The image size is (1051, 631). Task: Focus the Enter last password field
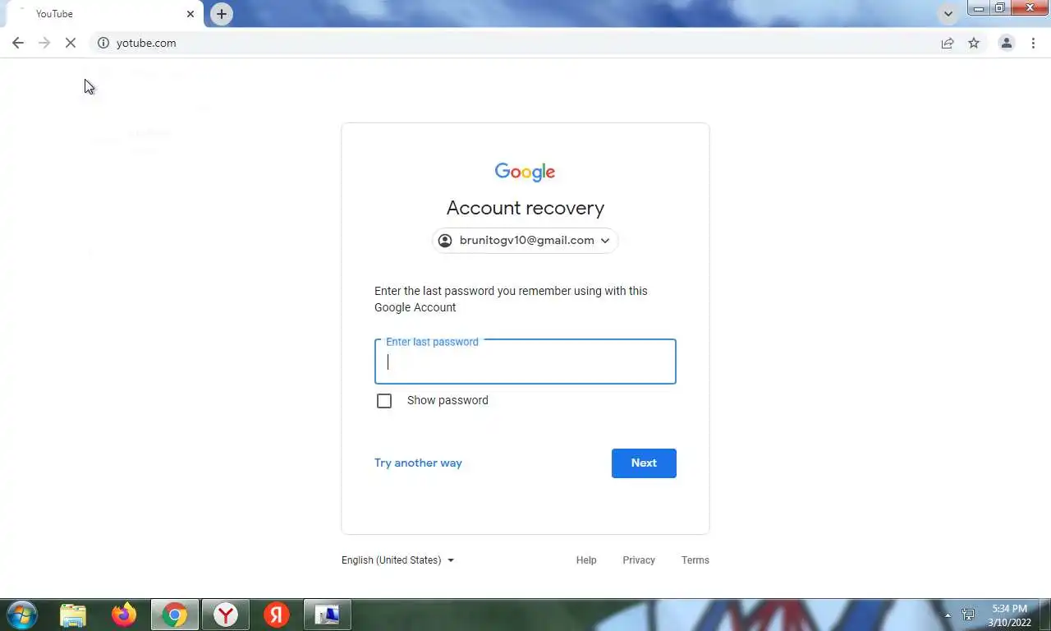pyautogui.click(x=525, y=362)
